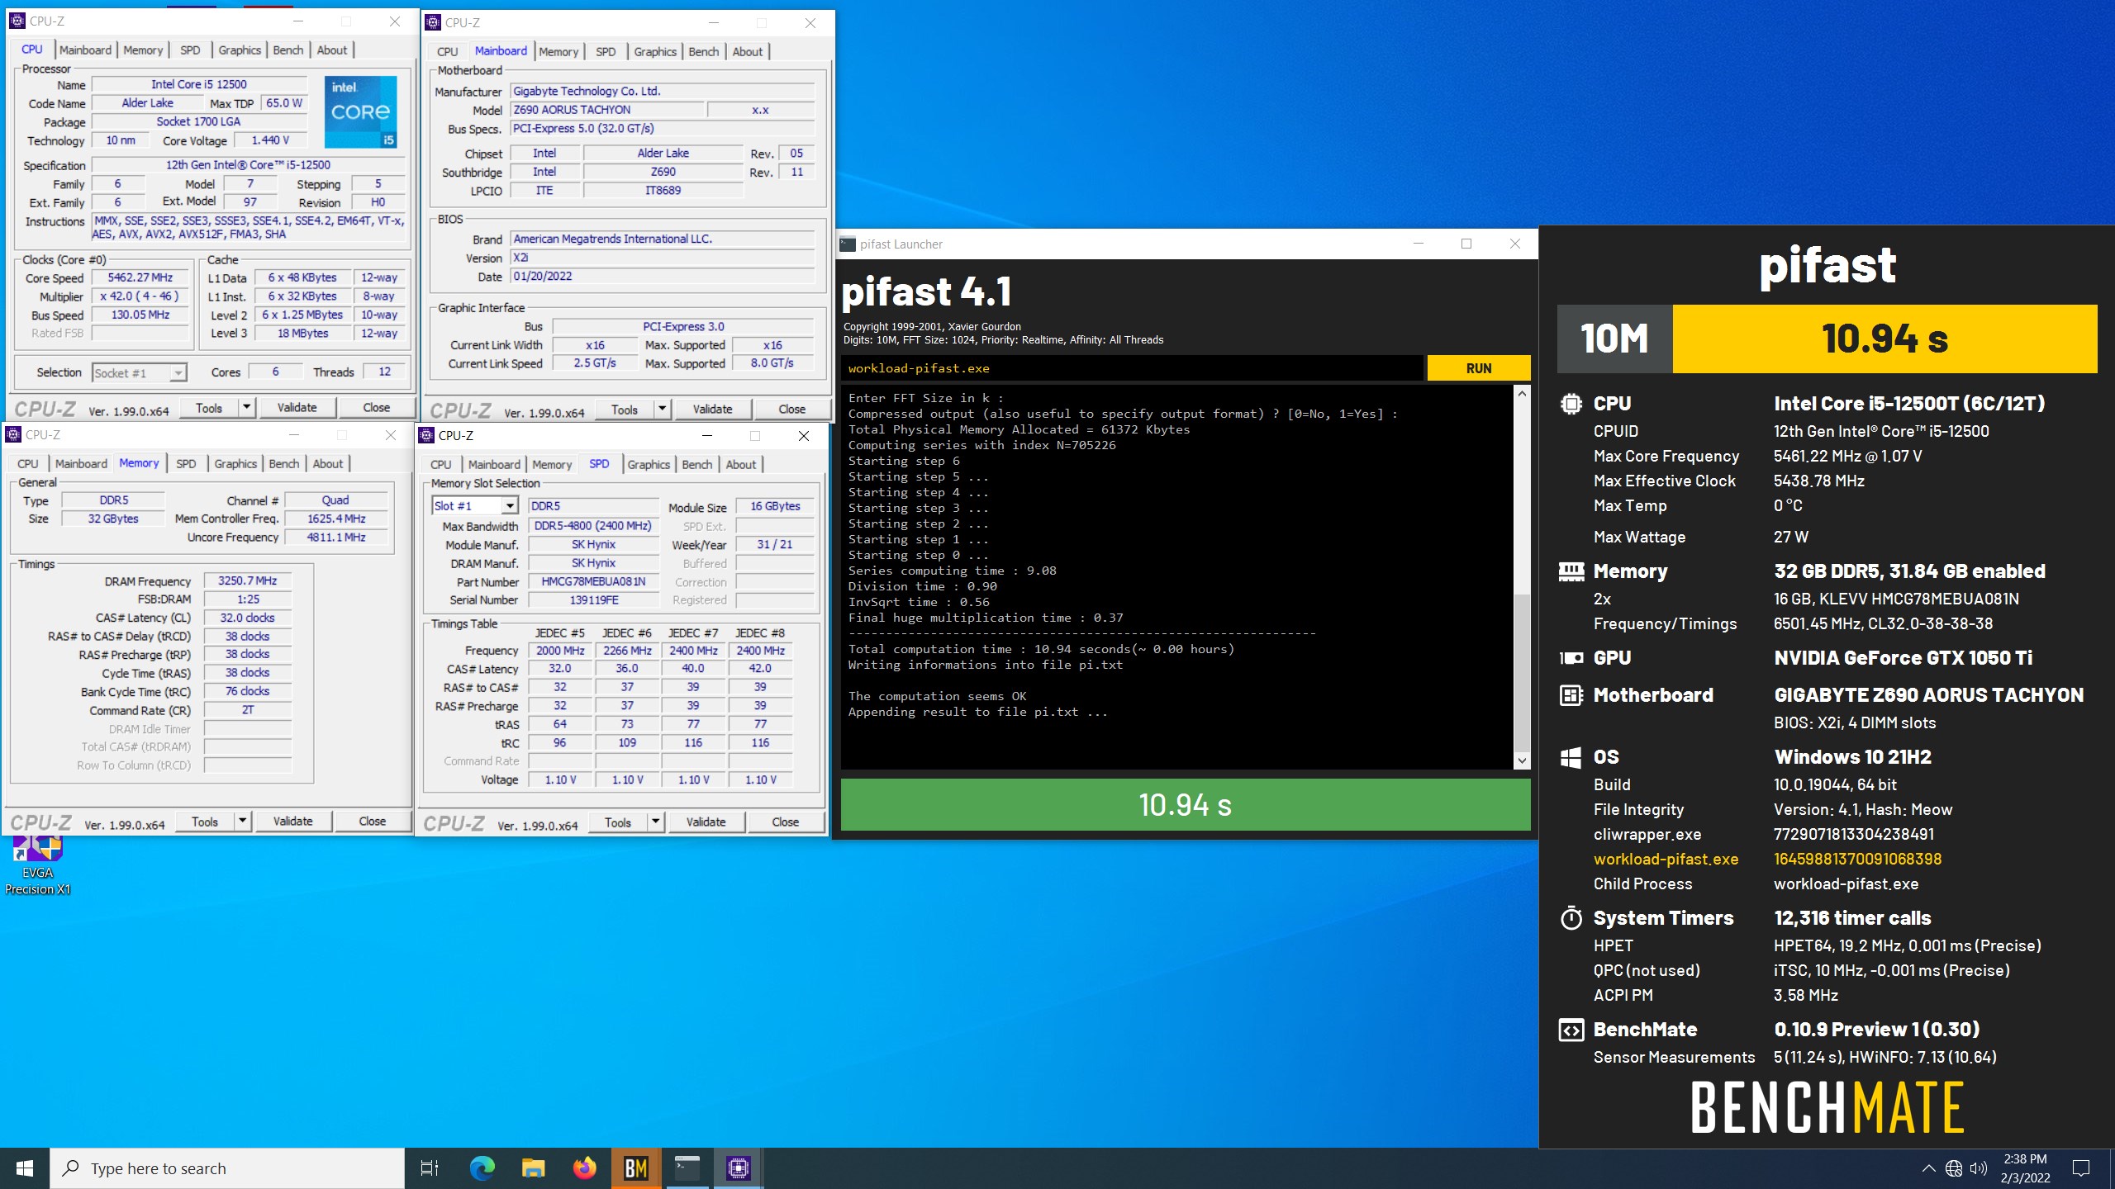Launch Firefox from taskbar

[585, 1168]
